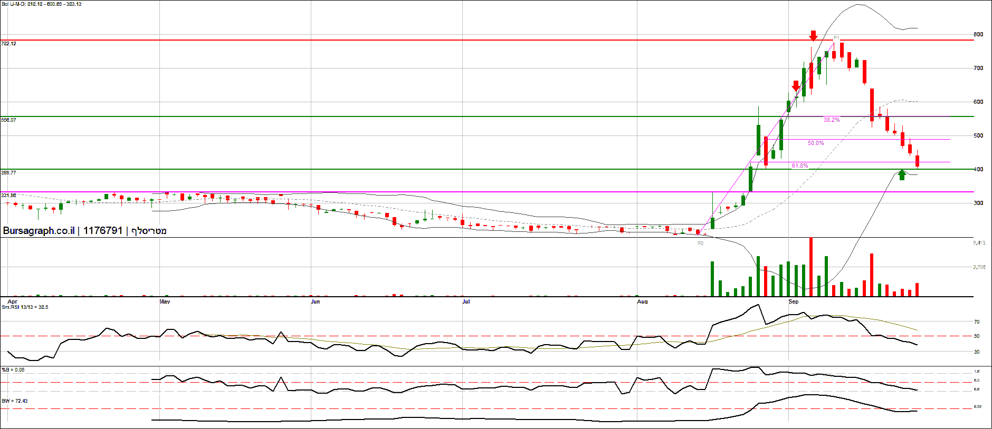Click the red down arrow between 600 and 700
992x429 pixels.
tap(796, 86)
